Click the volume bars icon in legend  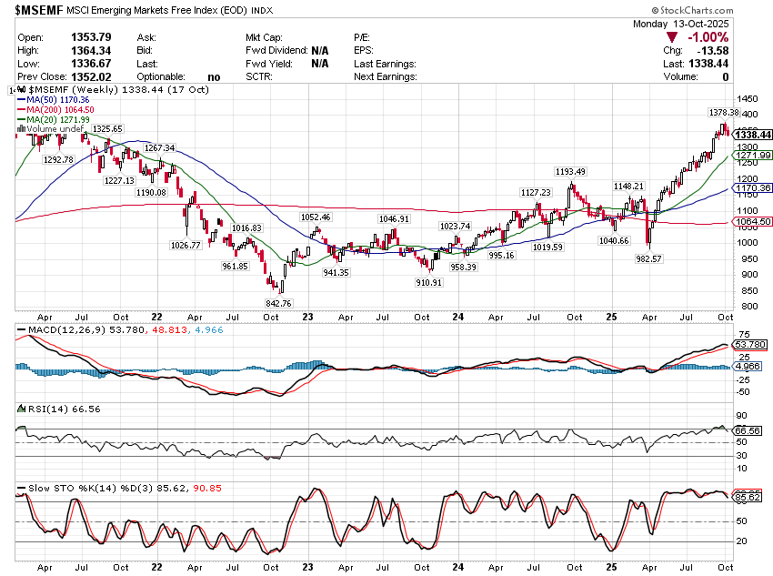click(x=21, y=129)
